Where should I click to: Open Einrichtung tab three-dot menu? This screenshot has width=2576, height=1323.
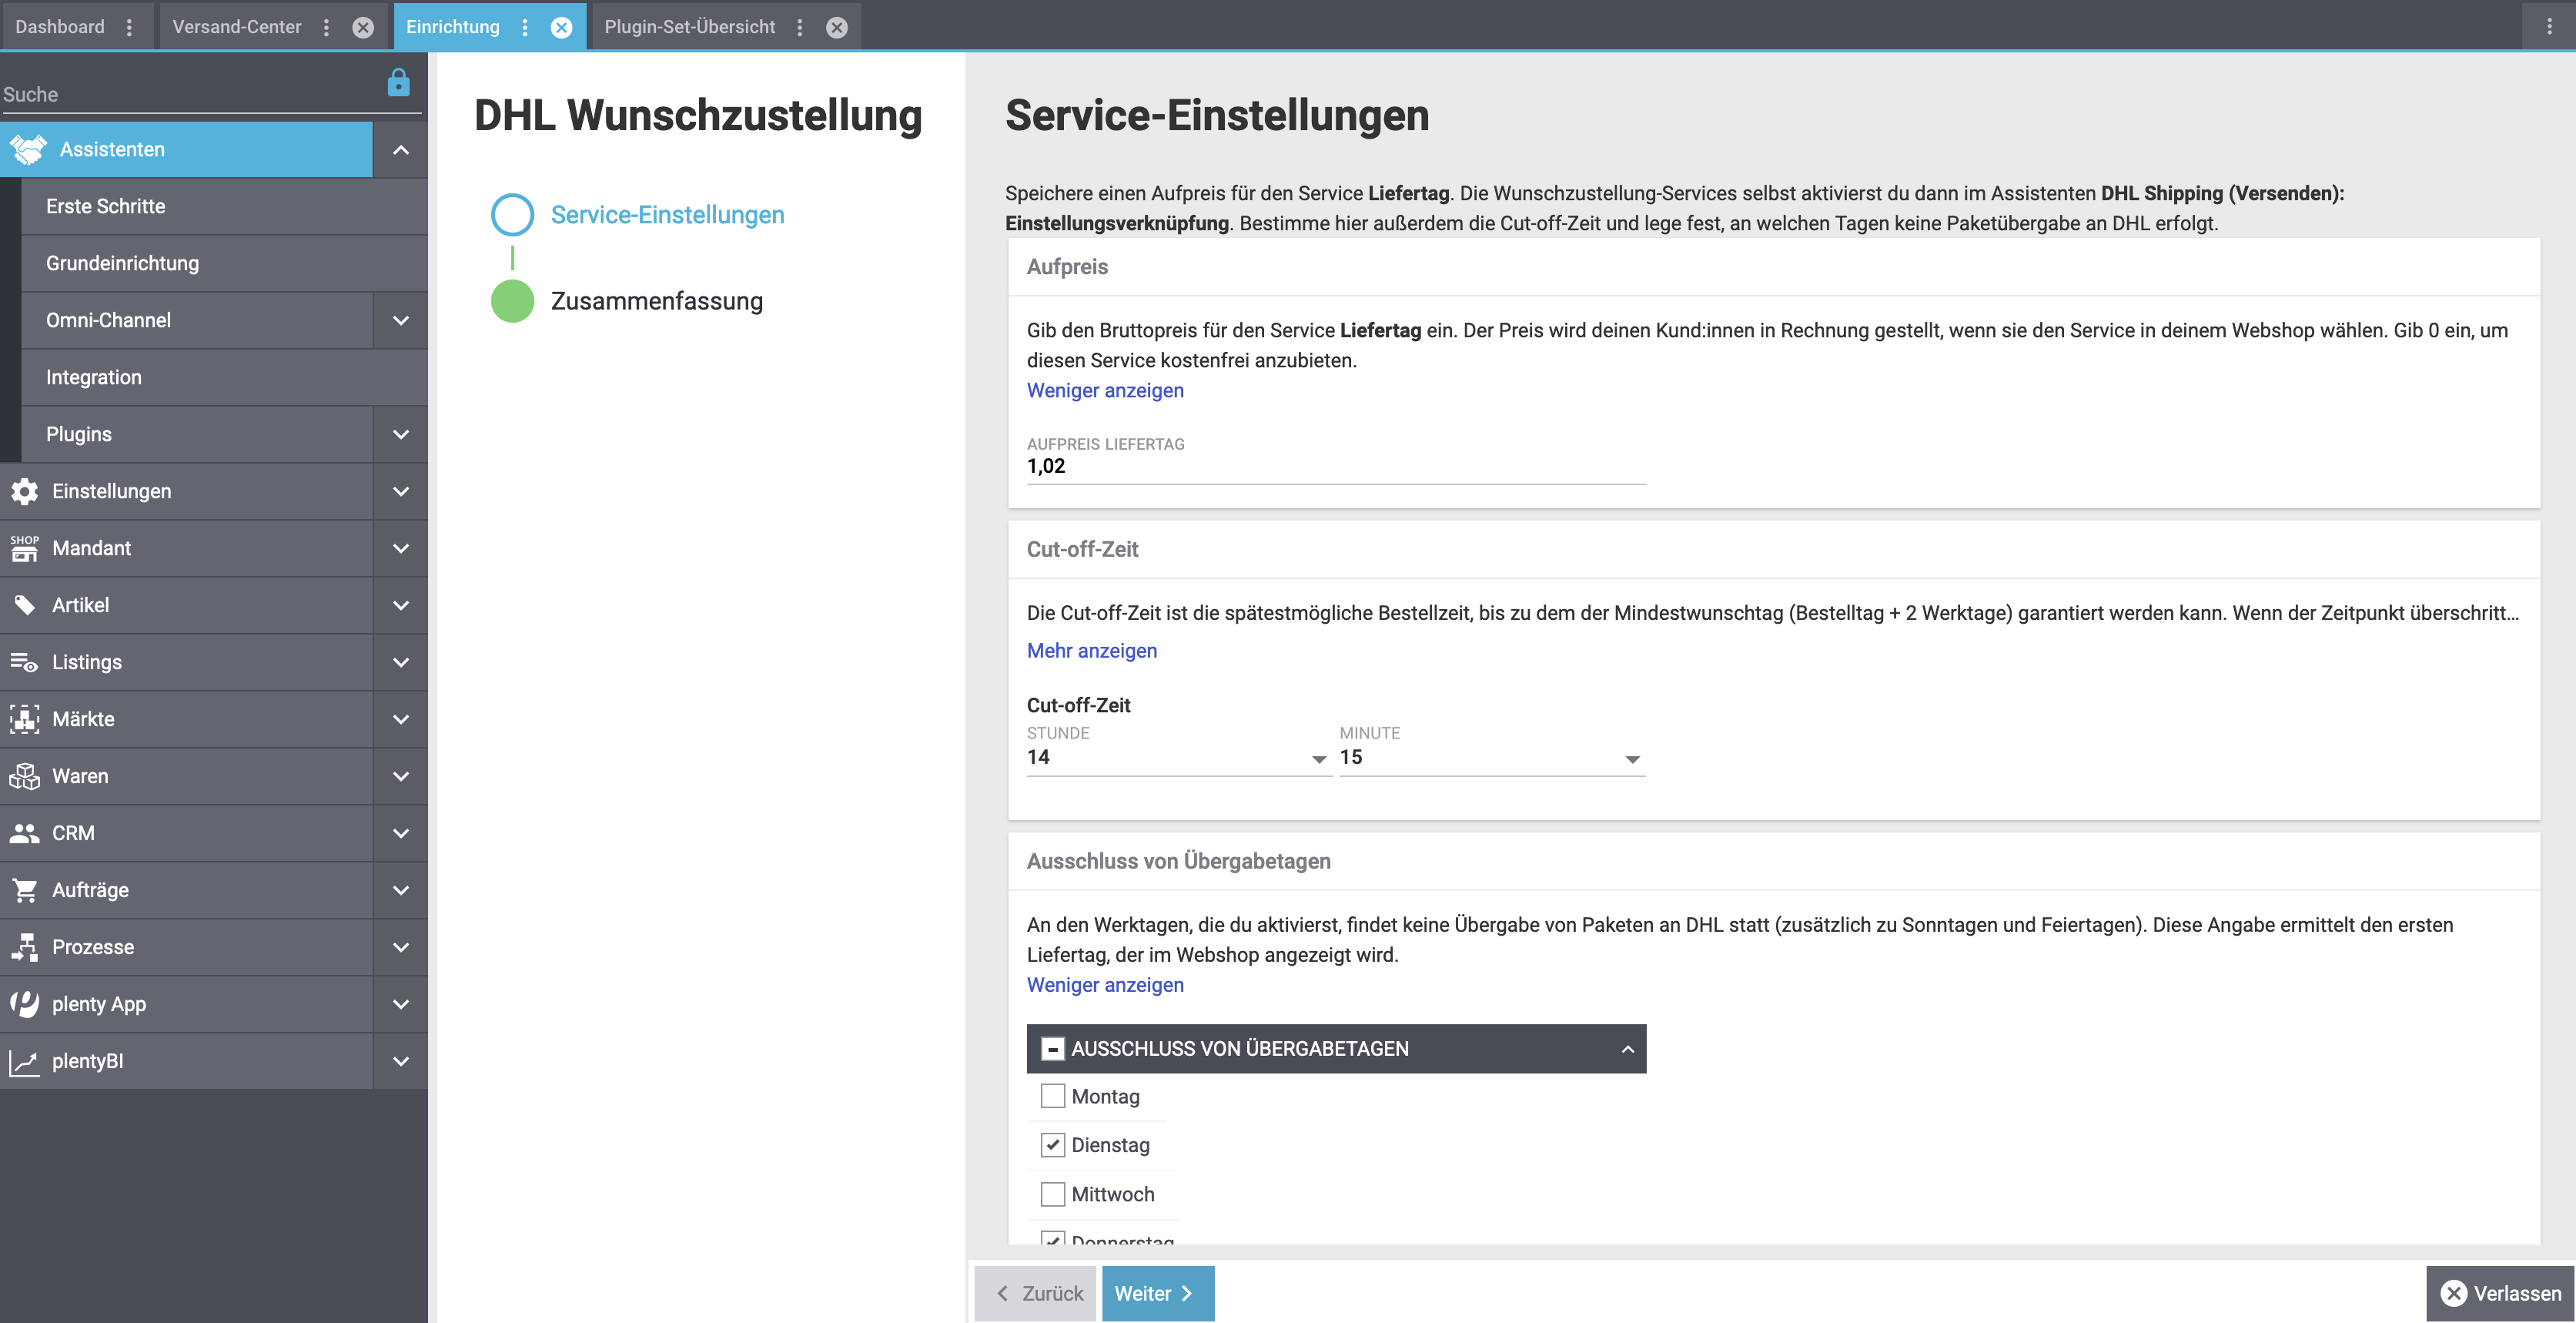tap(525, 27)
